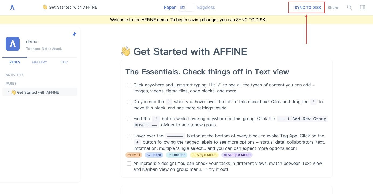Screen dimensions: 373x194
Task: Open the search magnifier icon
Action: (349, 7)
